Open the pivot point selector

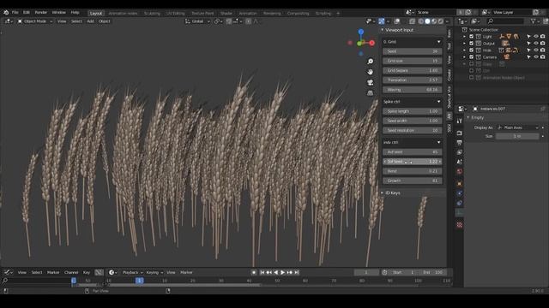click(218, 21)
